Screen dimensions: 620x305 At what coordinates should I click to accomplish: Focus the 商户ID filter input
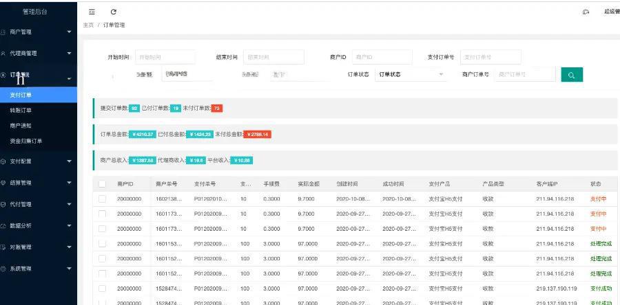pos(382,57)
